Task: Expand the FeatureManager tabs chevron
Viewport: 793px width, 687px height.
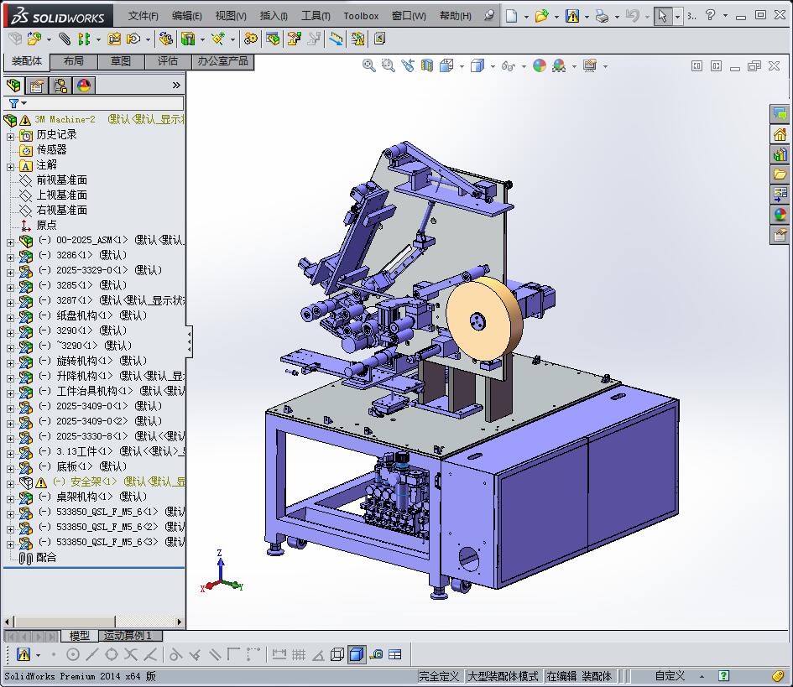Action: click(x=176, y=86)
